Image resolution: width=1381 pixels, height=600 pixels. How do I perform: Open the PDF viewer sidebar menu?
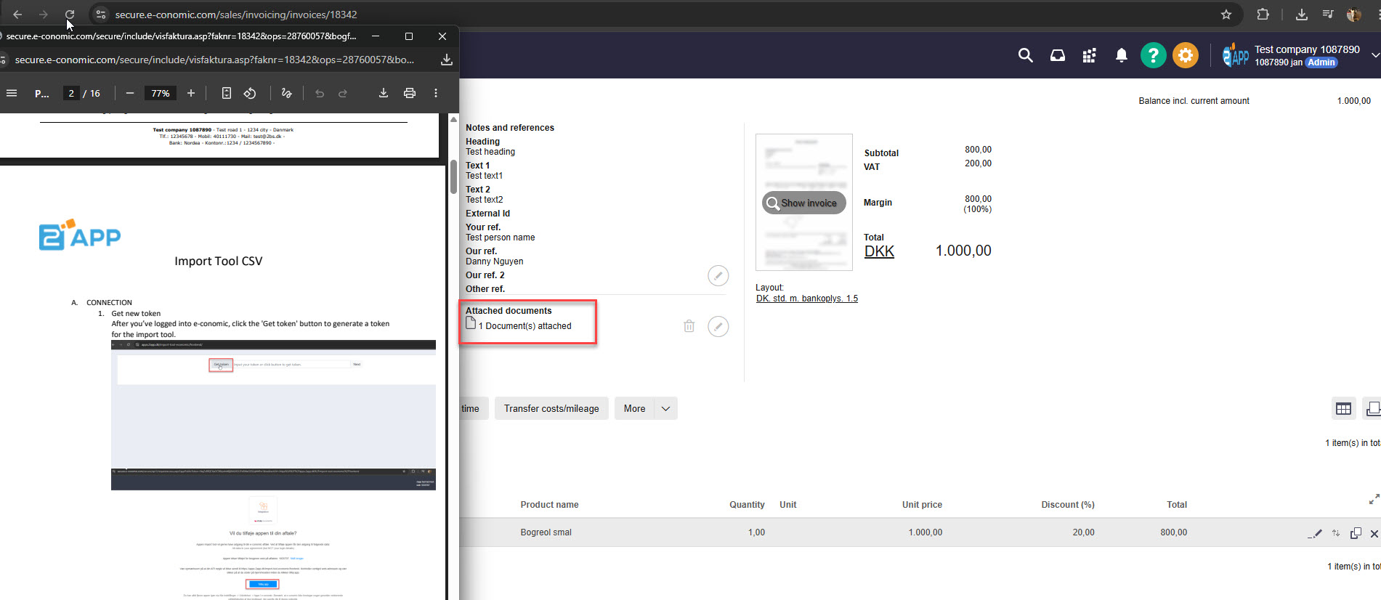pyautogui.click(x=12, y=93)
